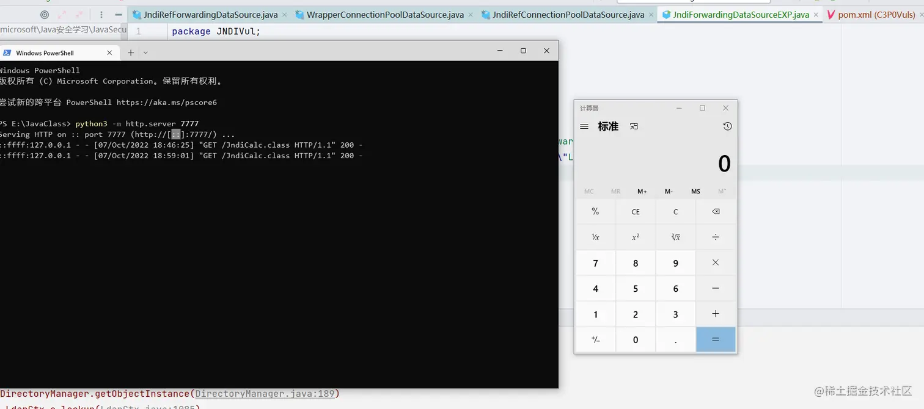924x409 pixels.
Task: Close the JndiRefConnectionPoolDataSource.java tab
Action: (x=651, y=15)
